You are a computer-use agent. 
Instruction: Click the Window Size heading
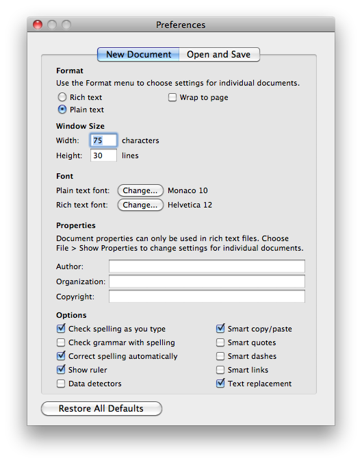[x=80, y=126]
